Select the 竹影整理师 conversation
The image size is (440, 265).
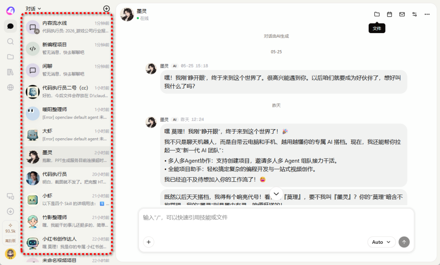pyautogui.click(x=67, y=221)
